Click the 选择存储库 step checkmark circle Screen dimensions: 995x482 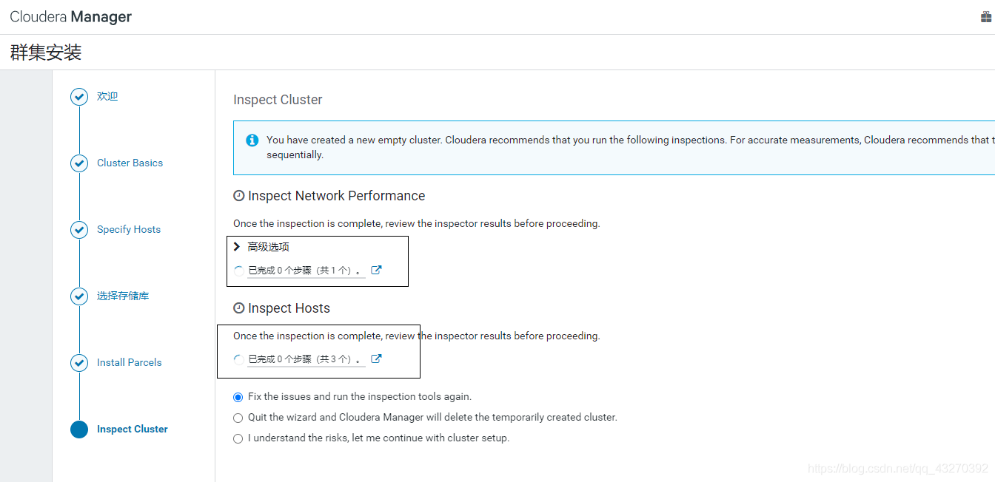click(x=79, y=296)
